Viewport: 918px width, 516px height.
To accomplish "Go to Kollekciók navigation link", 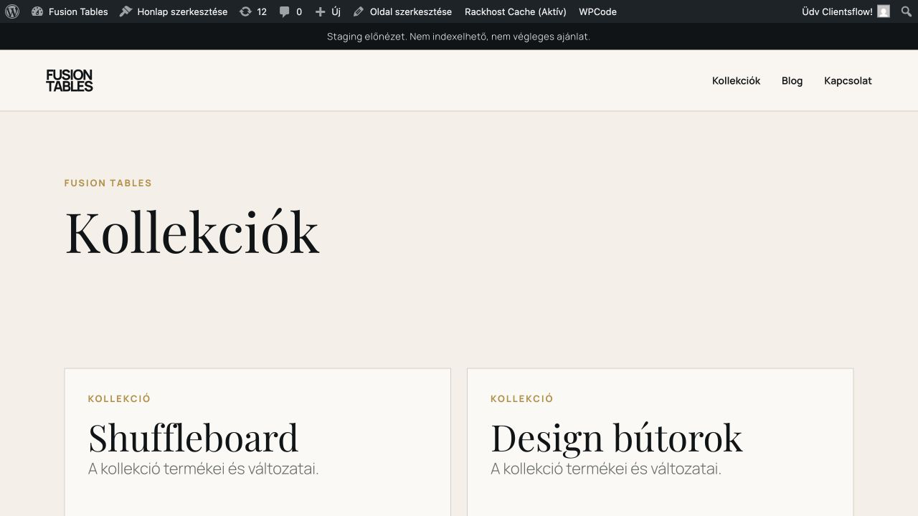I will click(x=736, y=80).
